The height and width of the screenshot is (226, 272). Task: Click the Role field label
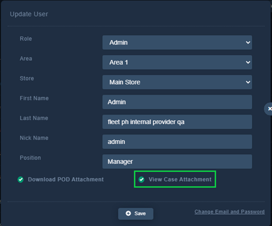coord(26,39)
